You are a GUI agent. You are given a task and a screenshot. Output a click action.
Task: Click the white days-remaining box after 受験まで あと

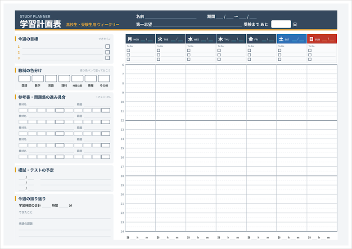click(281, 24)
